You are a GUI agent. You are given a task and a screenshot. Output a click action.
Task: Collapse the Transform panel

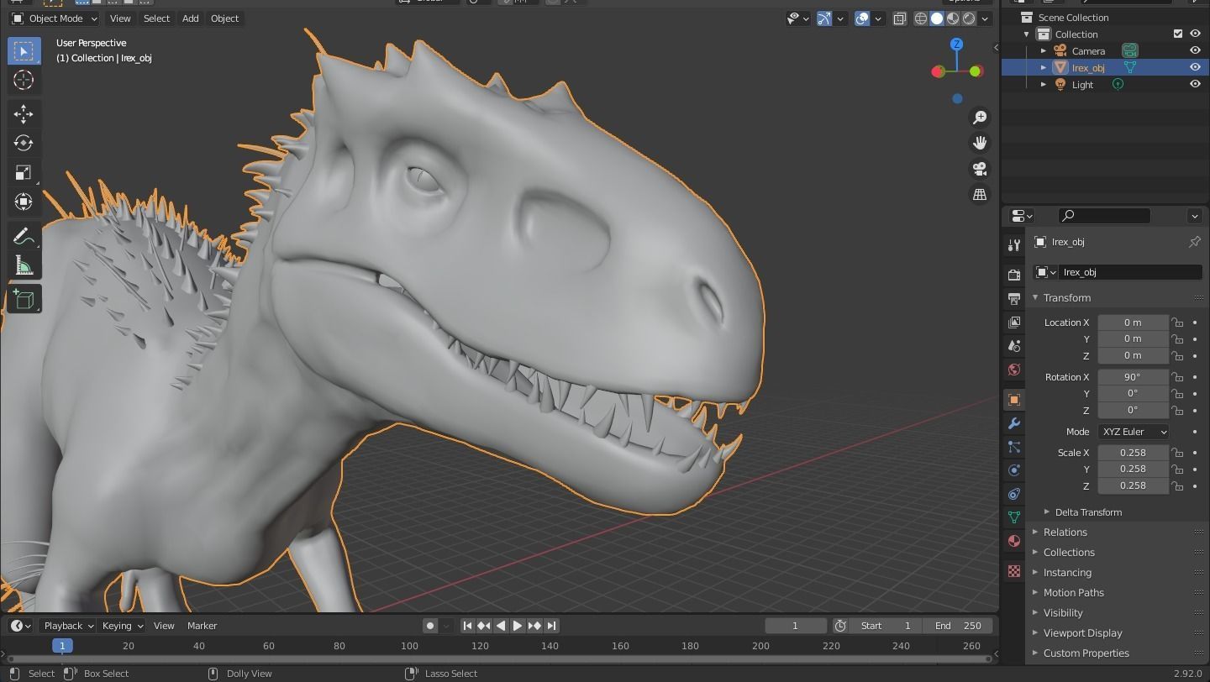(x=1035, y=298)
